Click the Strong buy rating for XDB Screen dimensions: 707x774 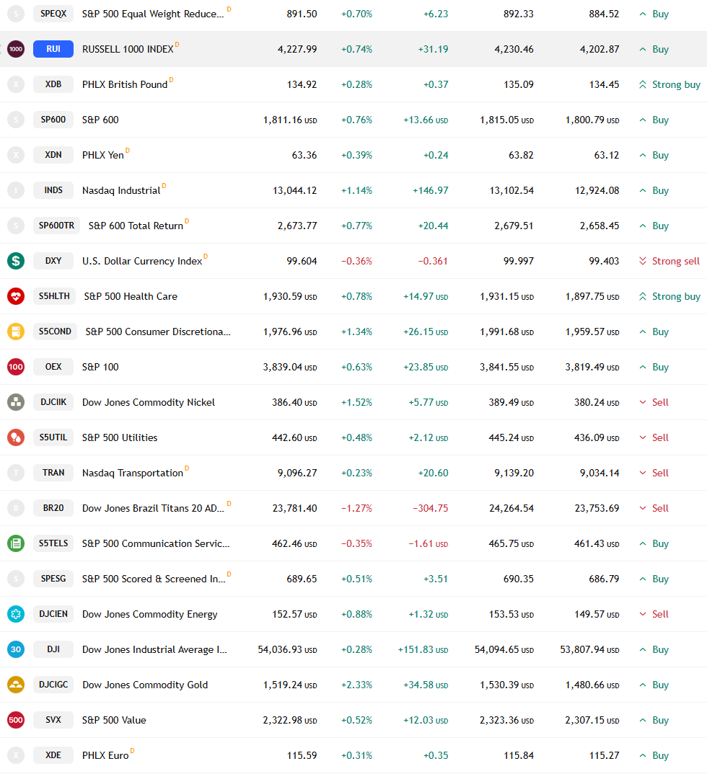(669, 84)
